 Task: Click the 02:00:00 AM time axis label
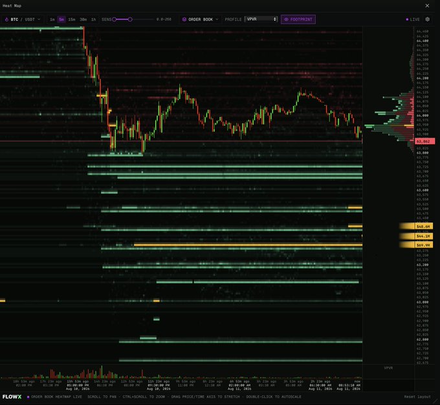point(239,385)
